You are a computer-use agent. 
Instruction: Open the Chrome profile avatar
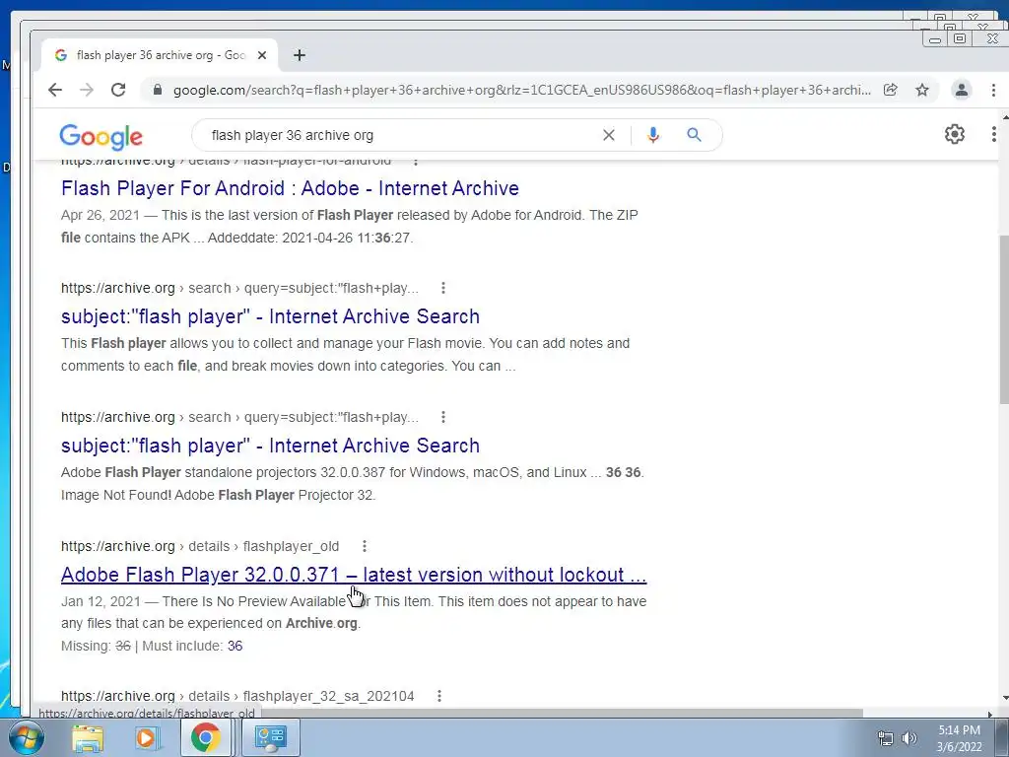[x=962, y=90]
